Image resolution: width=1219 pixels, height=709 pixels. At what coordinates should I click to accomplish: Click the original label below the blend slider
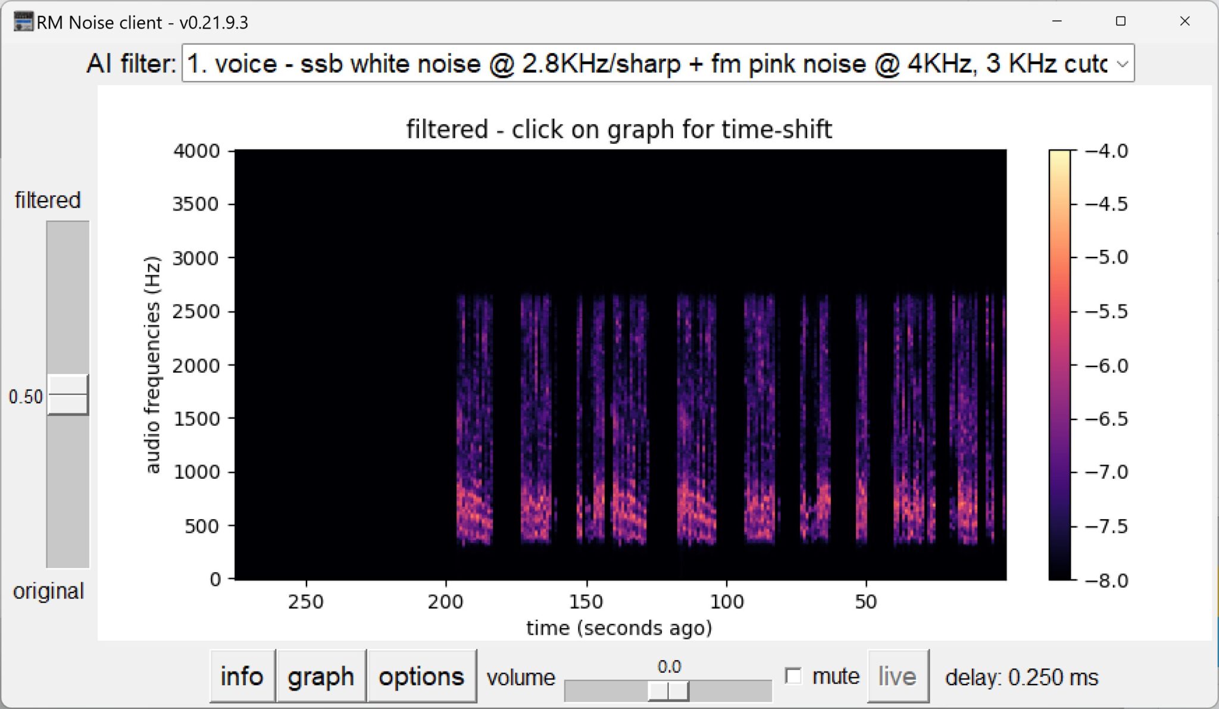tap(48, 591)
